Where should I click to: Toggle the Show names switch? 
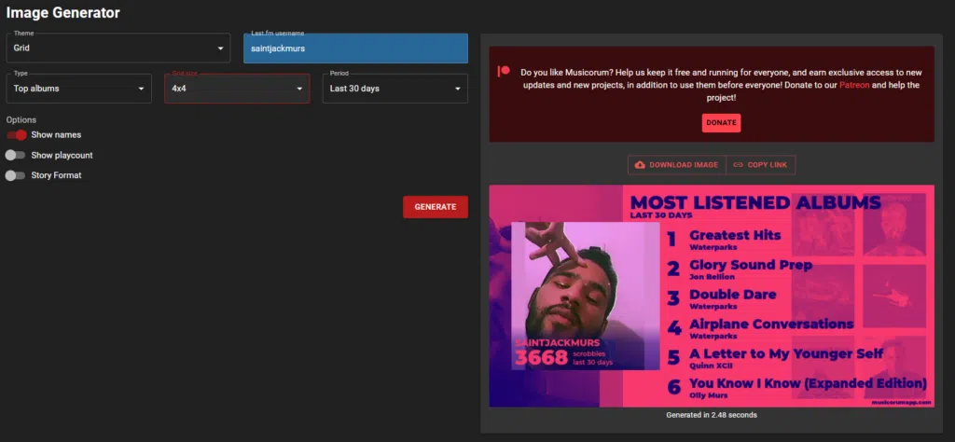[x=17, y=134]
